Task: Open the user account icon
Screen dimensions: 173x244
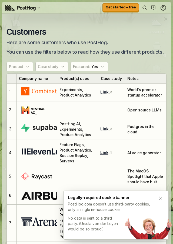Action: click(163, 8)
